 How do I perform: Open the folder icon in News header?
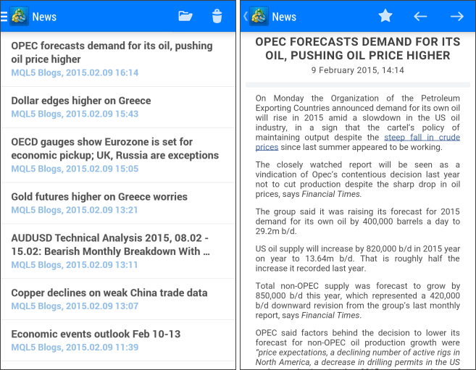click(x=185, y=16)
